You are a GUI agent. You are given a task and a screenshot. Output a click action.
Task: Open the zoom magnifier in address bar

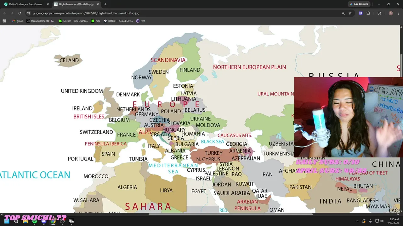click(x=343, y=13)
